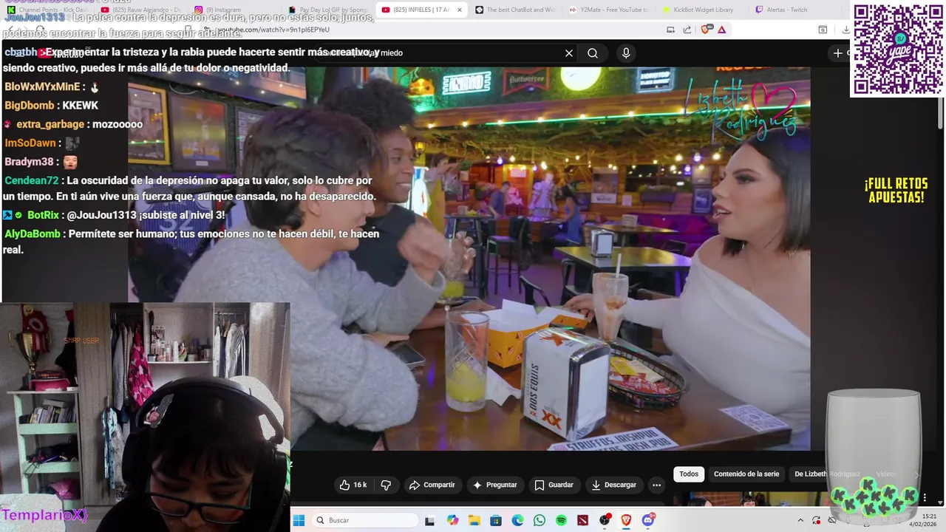Click the YouTube search input field

[443, 53]
